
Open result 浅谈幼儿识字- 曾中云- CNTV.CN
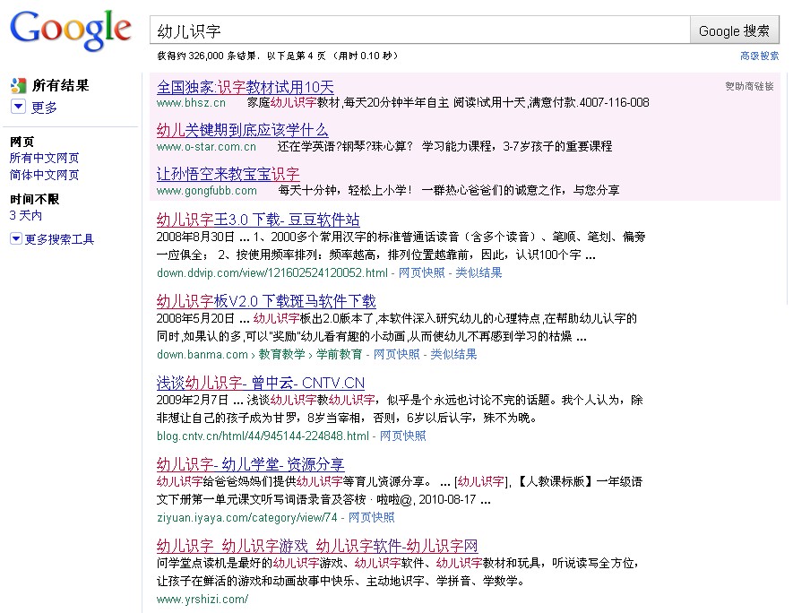click(261, 383)
